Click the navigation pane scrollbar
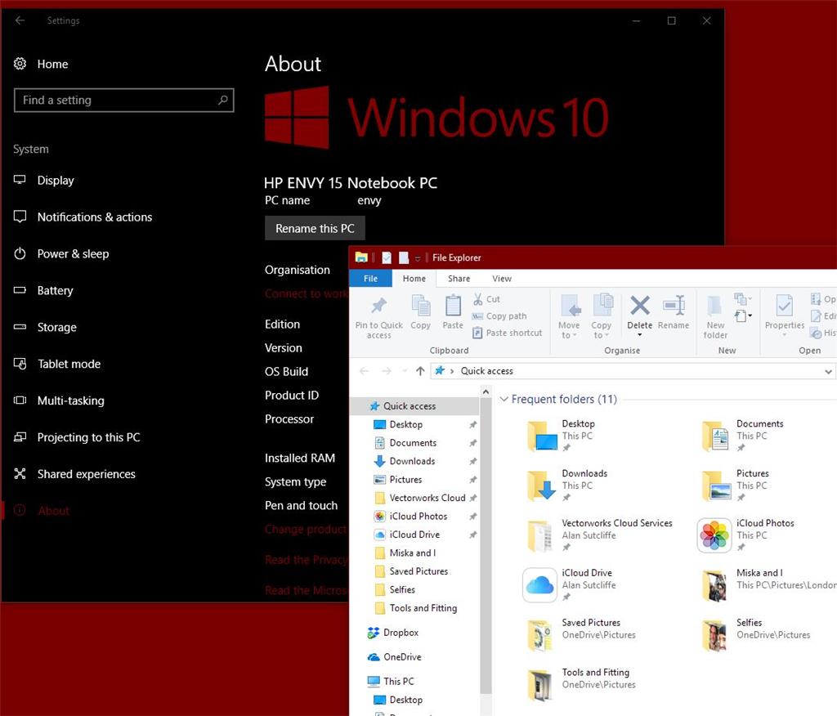The width and height of the screenshot is (837, 716). pyautogui.click(x=486, y=544)
